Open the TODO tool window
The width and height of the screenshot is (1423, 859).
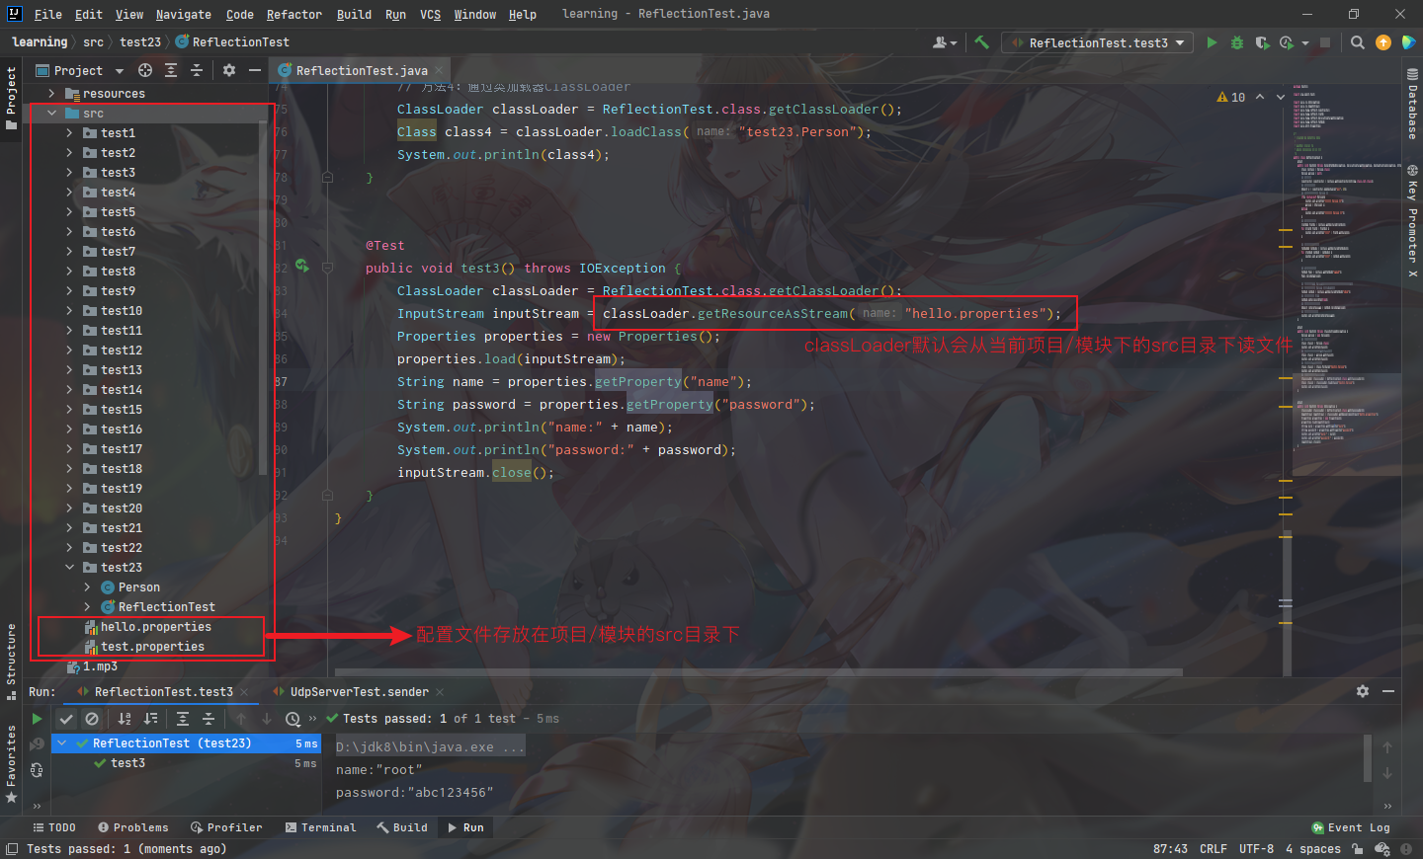(x=54, y=827)
